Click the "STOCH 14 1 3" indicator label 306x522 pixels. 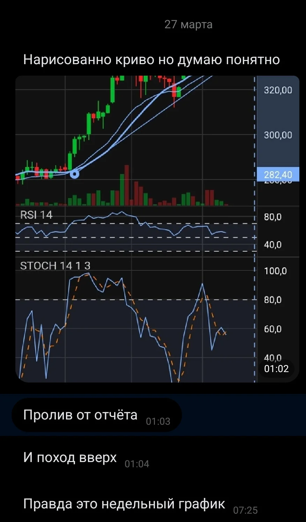55,266
